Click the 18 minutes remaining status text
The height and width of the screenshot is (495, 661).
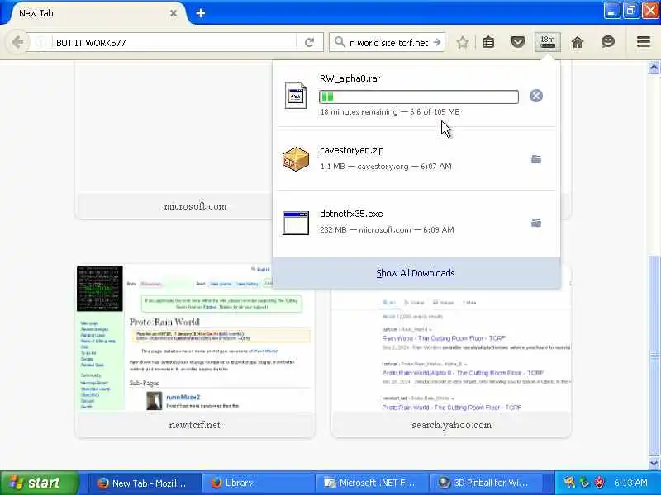[x=390, y=112]
